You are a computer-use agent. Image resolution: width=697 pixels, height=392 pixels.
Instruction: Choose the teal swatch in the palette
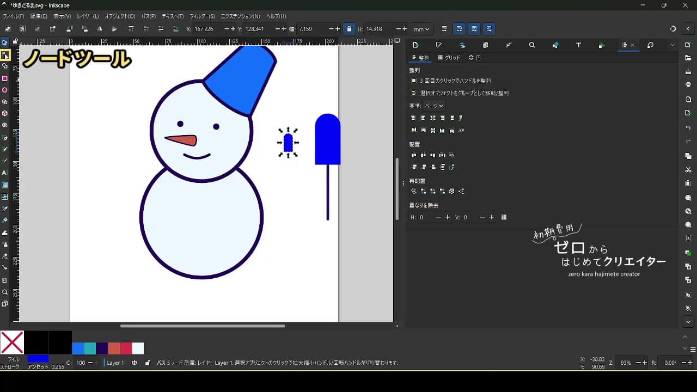click(90, 348)
